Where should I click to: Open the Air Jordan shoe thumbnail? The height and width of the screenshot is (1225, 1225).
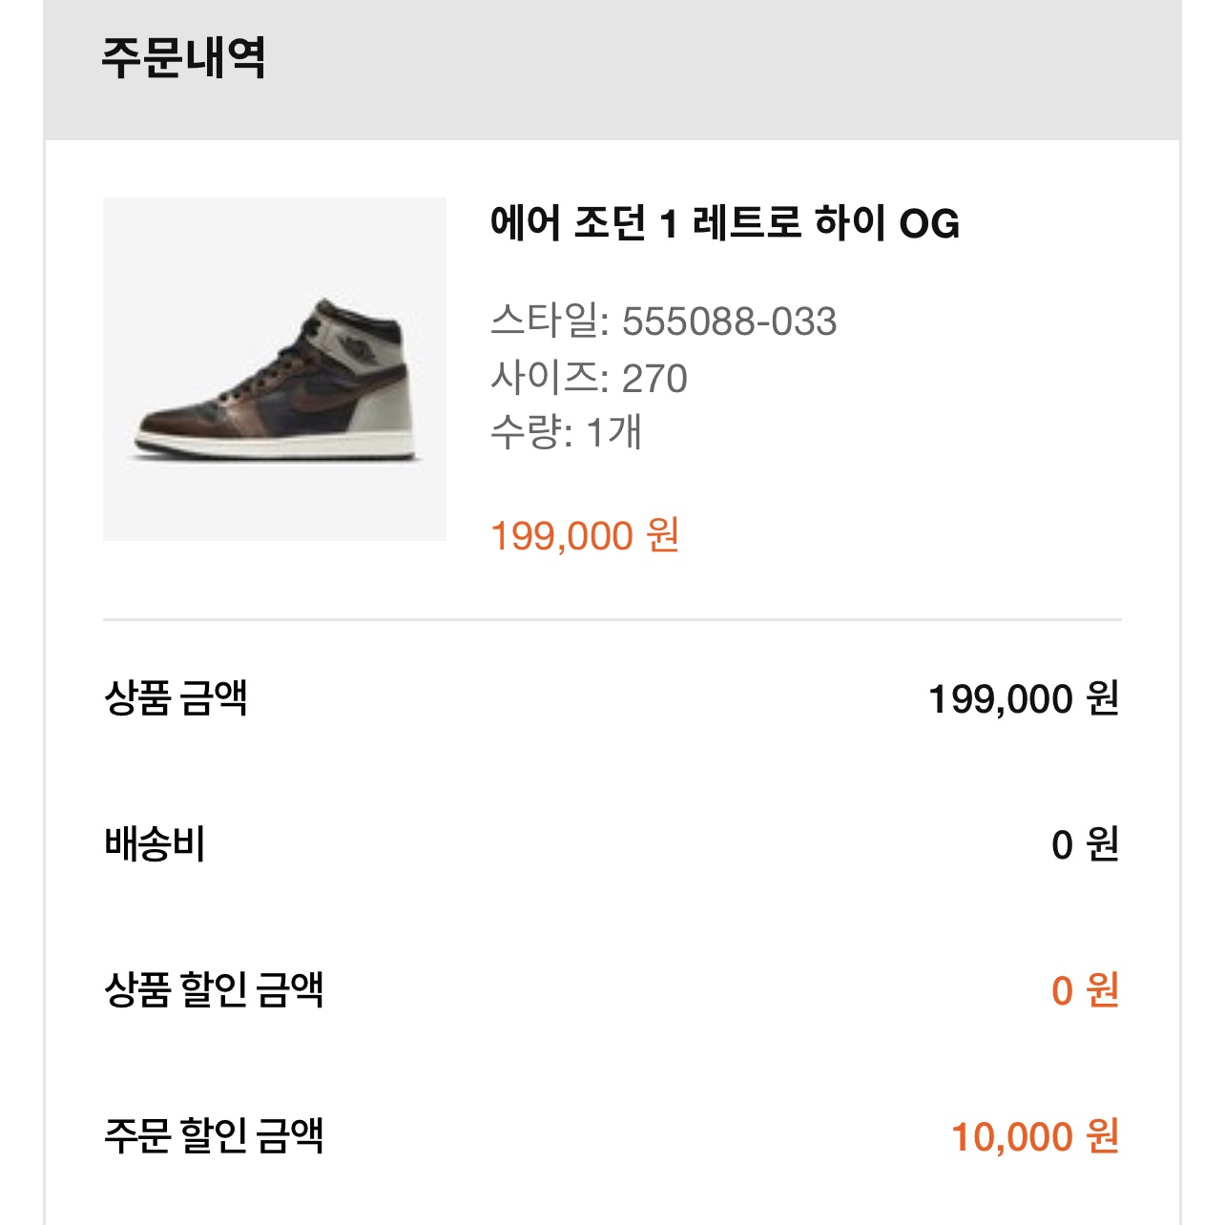pyautogui.click(x=275, y=369)
